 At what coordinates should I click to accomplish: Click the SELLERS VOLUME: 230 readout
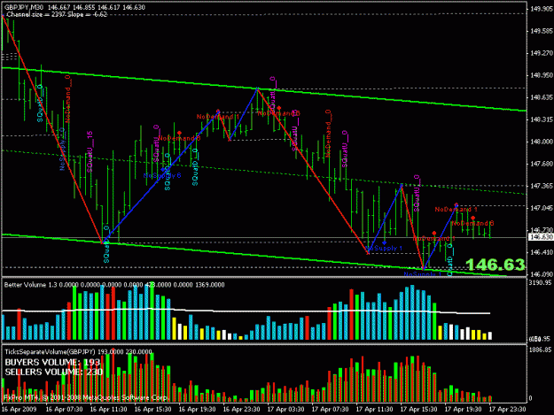[54, 372]
